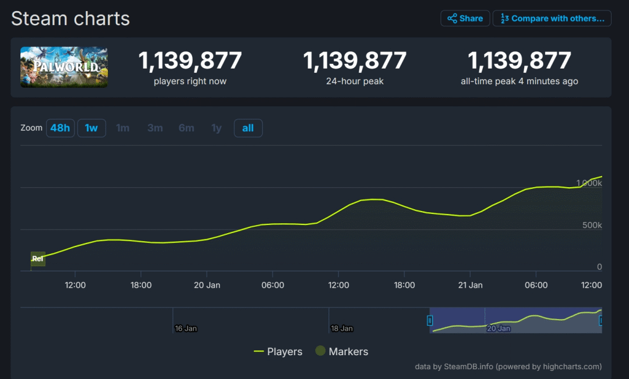Image resolution: width=629 pixels, height=379 pixels.
Task: Open Compare with others dialog
Action: [552, 19]
